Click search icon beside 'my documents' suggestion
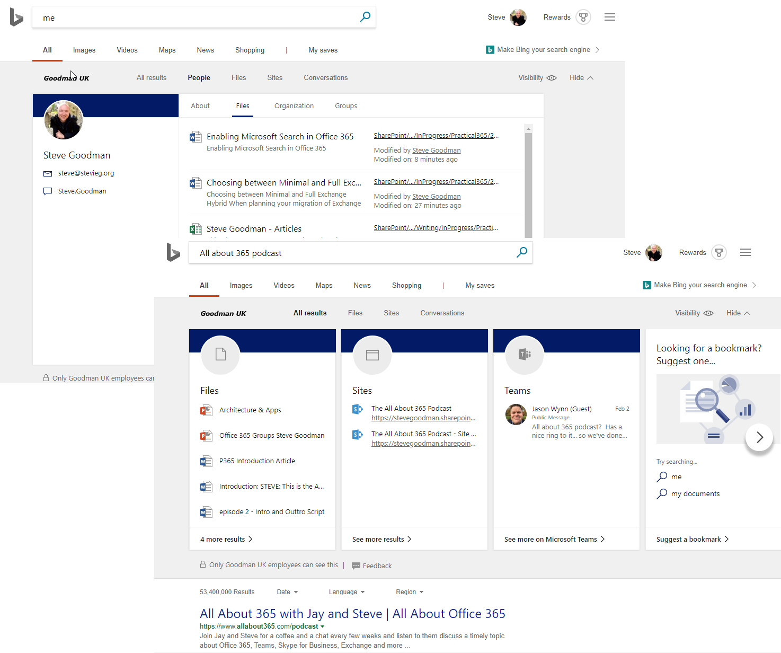The height and width of the screenshot is (653, 781). (662, 494)
